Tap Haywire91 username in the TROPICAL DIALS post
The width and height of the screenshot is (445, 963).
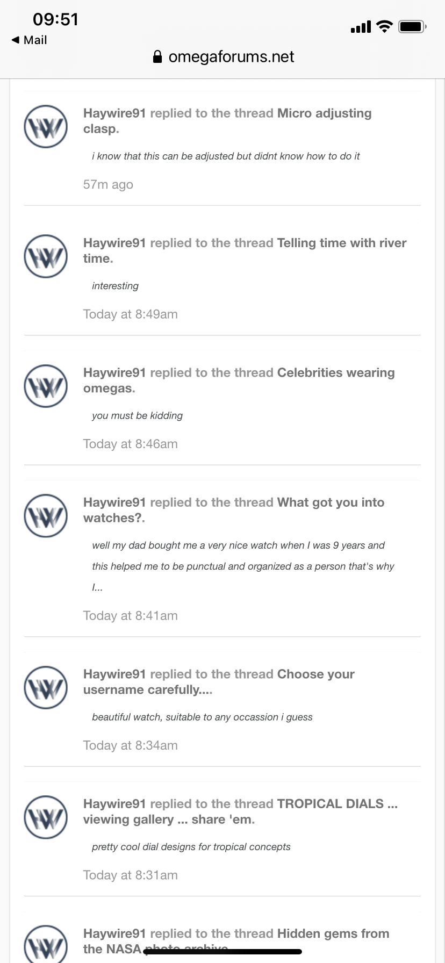click(114, 804)
